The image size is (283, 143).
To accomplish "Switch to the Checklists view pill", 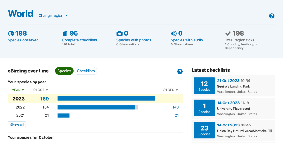I will [x=86, y=71].
